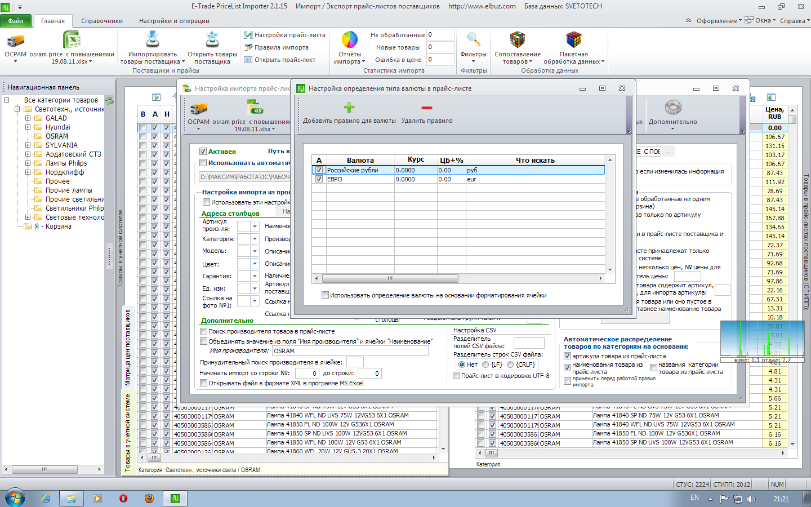Launch Firefox from the taskbar
Screen dimensions: 811x507
tap(149, 499)
